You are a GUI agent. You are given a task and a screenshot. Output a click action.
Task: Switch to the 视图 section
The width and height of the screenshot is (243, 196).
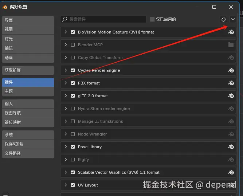pos(28,30)
